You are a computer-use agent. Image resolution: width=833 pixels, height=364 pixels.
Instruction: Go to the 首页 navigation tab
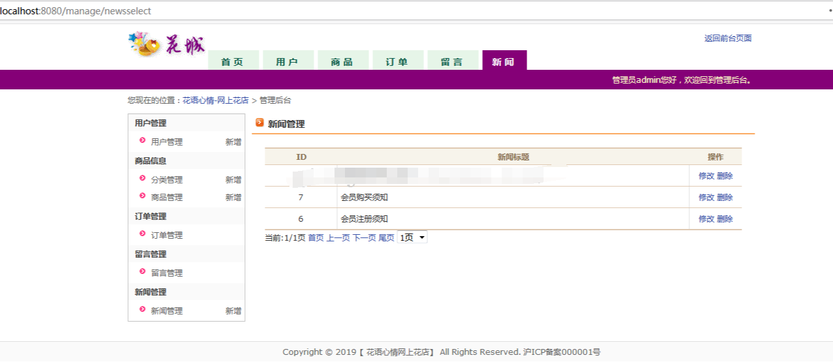click(233, 61)
